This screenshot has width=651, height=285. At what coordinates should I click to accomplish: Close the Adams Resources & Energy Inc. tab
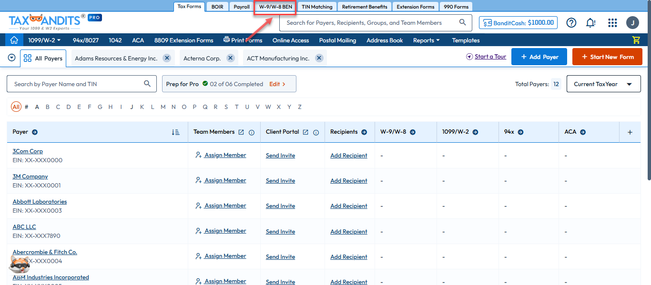pyautogui.click(x=167, y=58)
